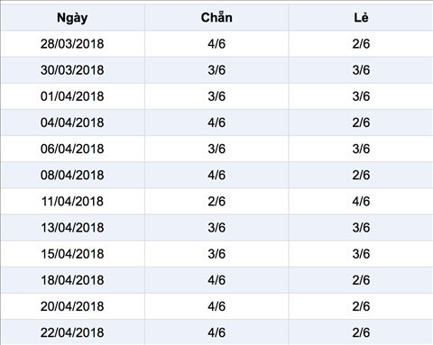433x345 pixels.
Task: Select the Chẵn column header
Action: tap(216, 17)
